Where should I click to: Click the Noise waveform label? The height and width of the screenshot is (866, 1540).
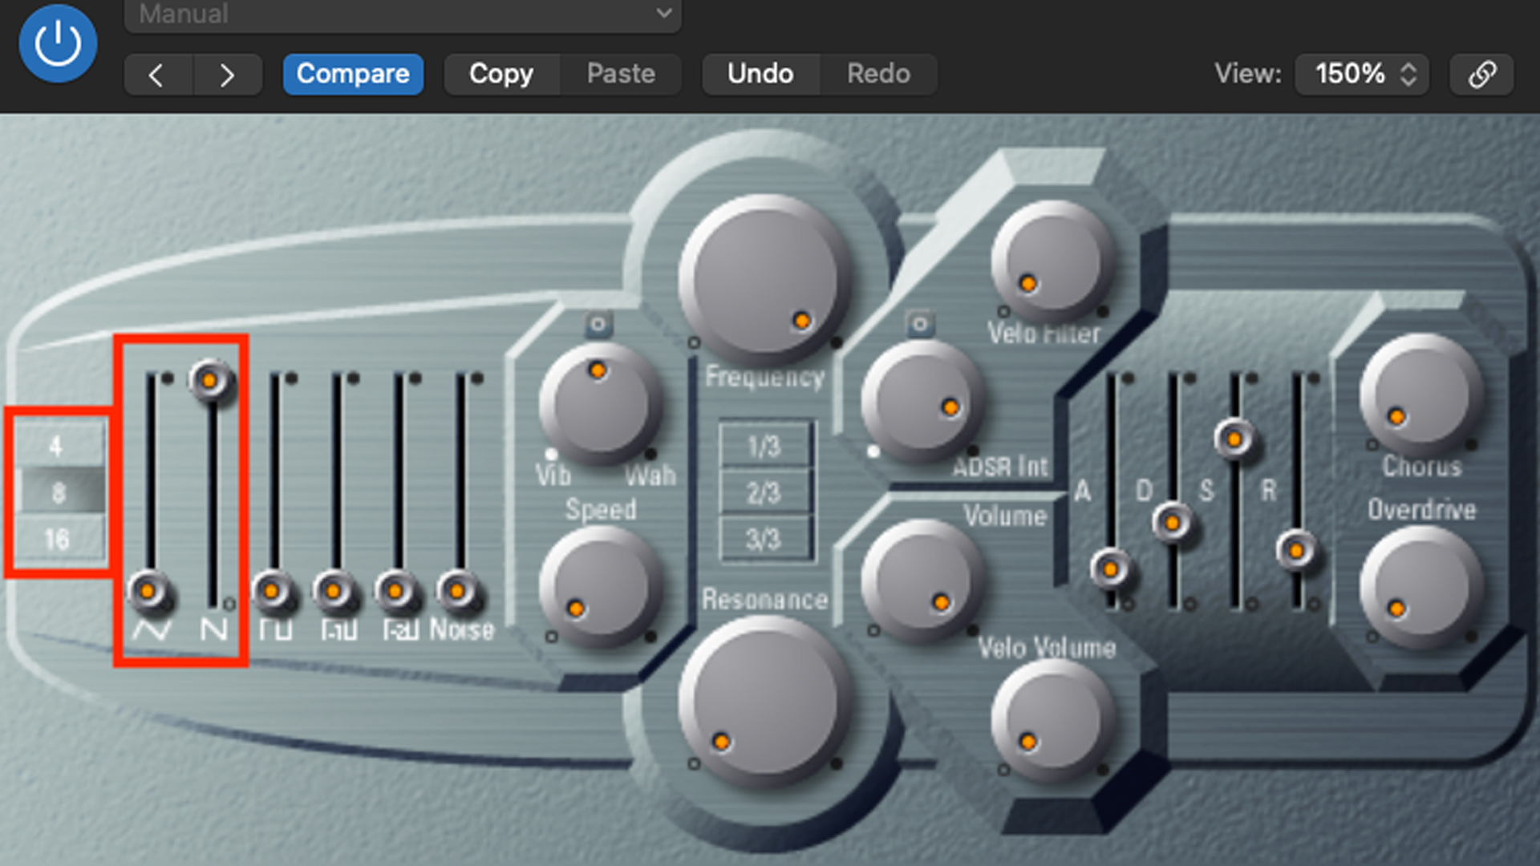point(461,629)
